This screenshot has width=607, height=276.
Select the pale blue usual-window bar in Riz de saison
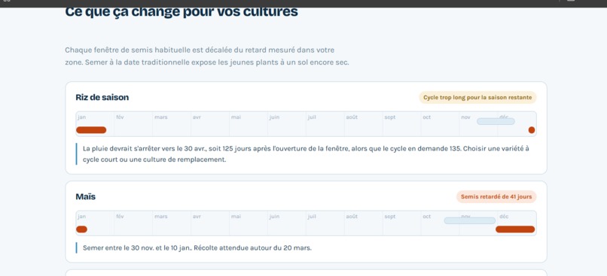pos(496,121)
